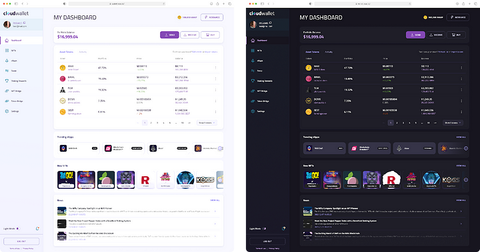This screenshot has width=480, height=252.
Task: Click the Log Out button in light sidebar
Action: (21, 241)
